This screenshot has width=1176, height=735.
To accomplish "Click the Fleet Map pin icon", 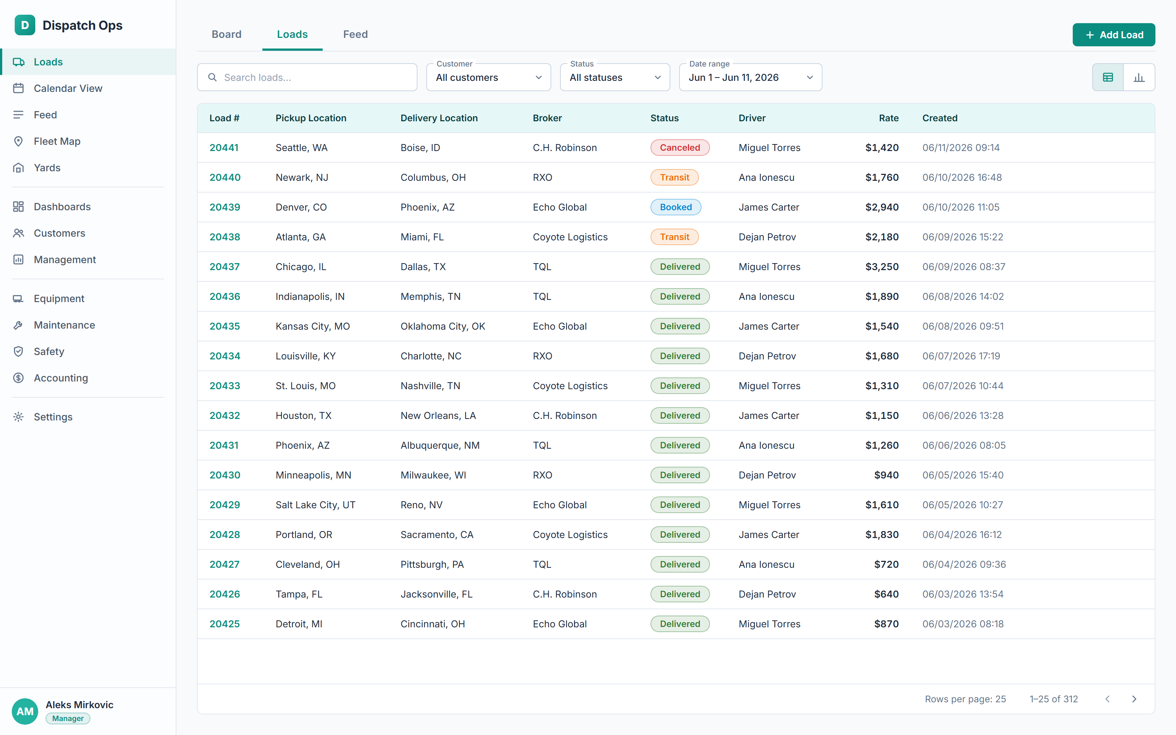I will pyautogui.click(x=18, y=141).
